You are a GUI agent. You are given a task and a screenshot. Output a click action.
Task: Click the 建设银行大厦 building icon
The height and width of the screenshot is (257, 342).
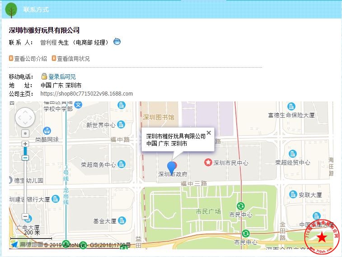[x=56, y=199]
